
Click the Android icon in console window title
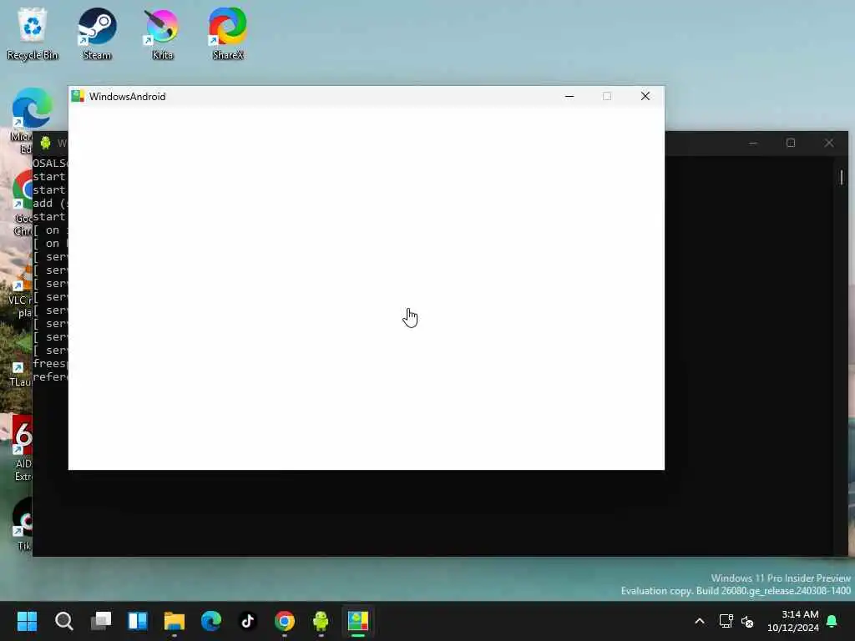(x=45, y=144)
